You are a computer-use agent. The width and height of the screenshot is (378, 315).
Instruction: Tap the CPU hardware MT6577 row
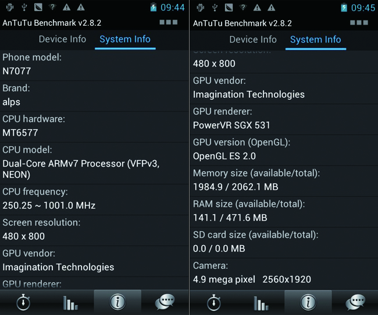[94, 126]
